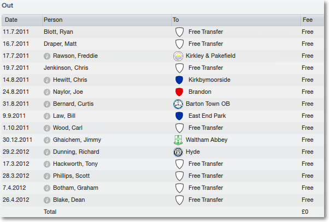This screenshot has width=329, height=222.
Task: Select the Jenkinson, Chris transfer row
Action: pyautogui.click(x=163, y=68)
